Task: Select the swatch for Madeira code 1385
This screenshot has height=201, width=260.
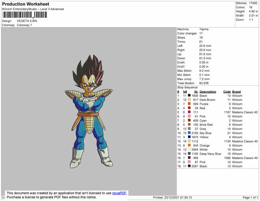Action: click(x=189, y=158)
